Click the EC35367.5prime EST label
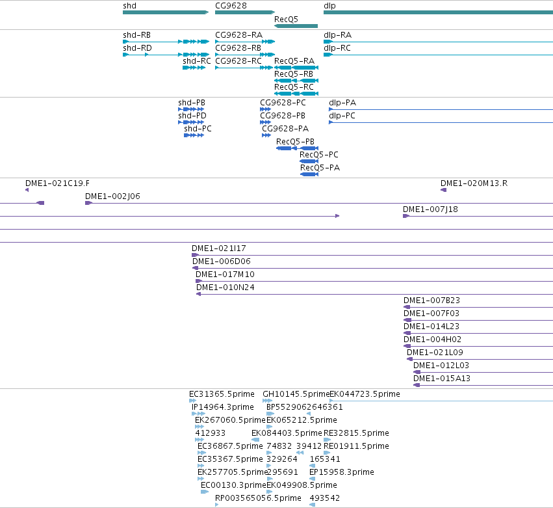553x508 pixels. tap(230, 460)
